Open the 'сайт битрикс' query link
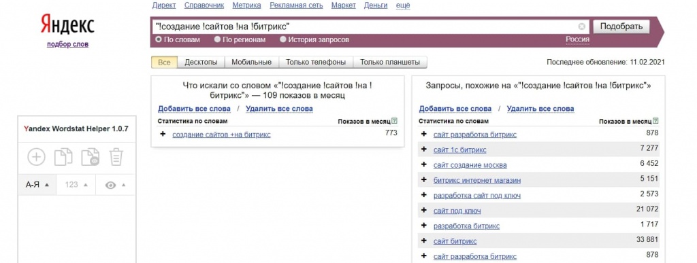 click(x=455, y=241)
